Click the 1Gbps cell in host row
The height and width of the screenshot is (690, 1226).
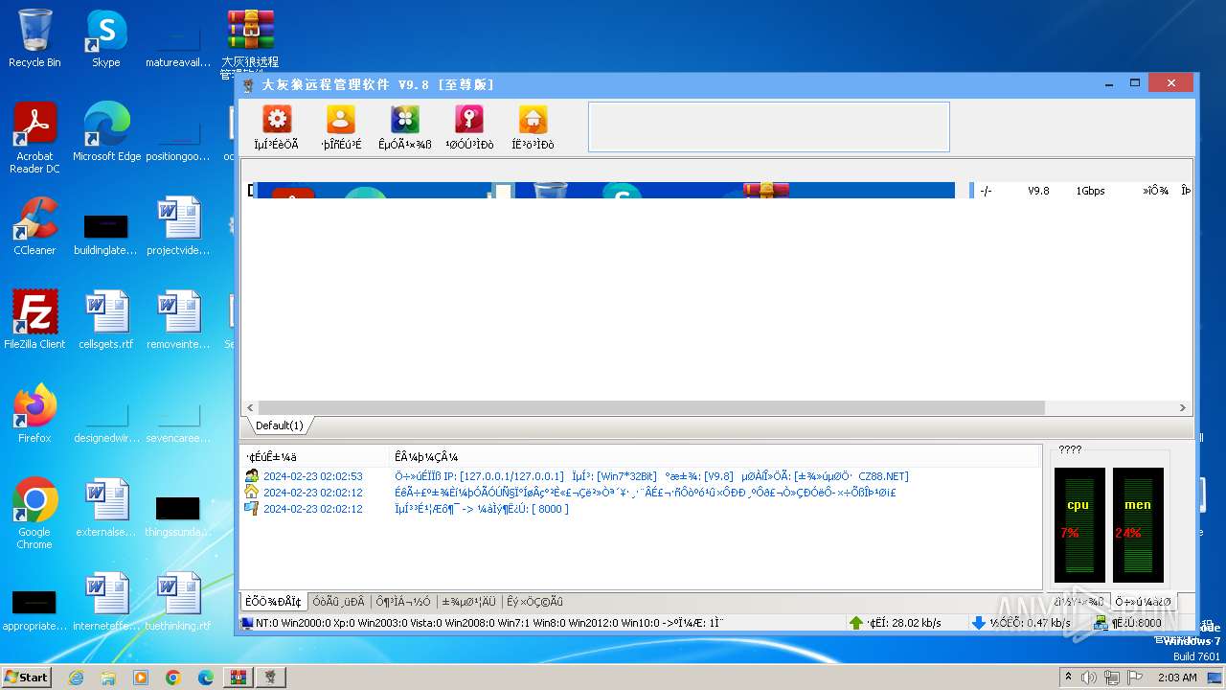pos(1090,191)
